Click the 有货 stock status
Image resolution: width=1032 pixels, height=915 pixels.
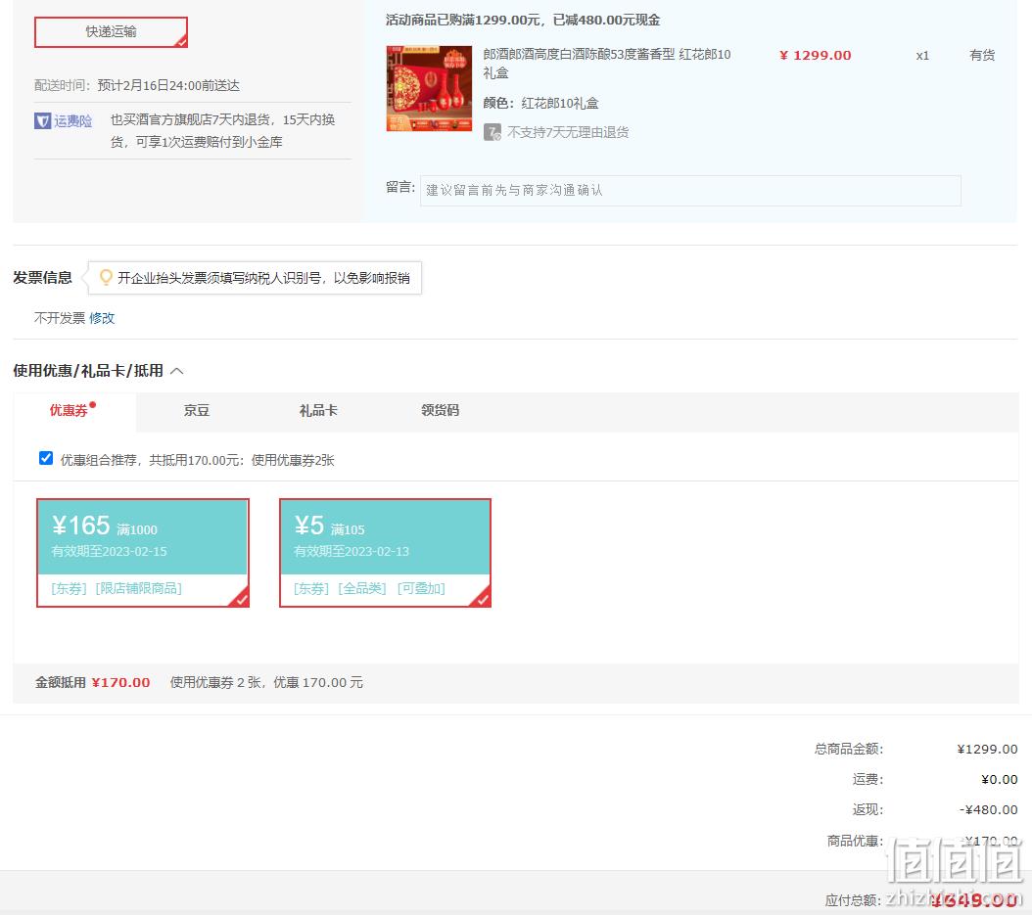click(982, 55)
